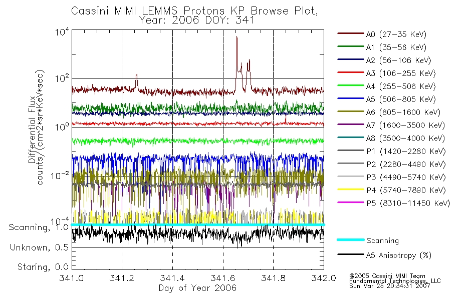The width and height of the screenshot is (476, 300).
Task: Click the A5 Anisotropy (%) legend text
Action: click(399, 255)
